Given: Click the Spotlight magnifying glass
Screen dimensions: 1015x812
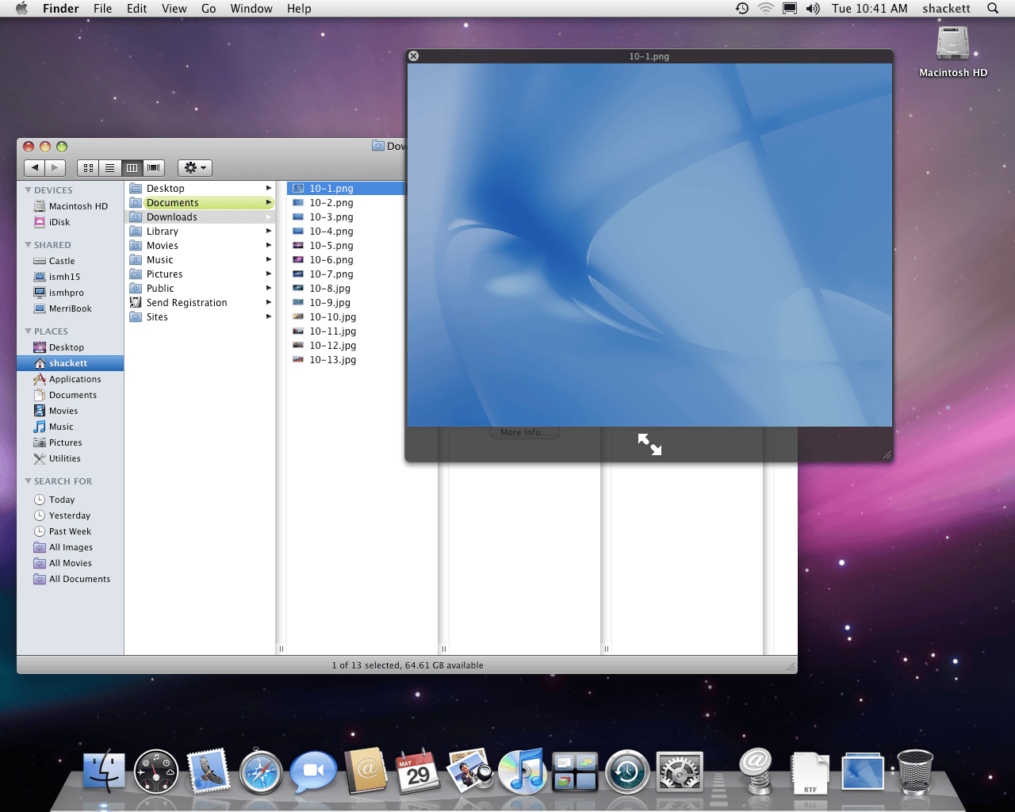Looking at the screenshot, I should tap(993, 9).
